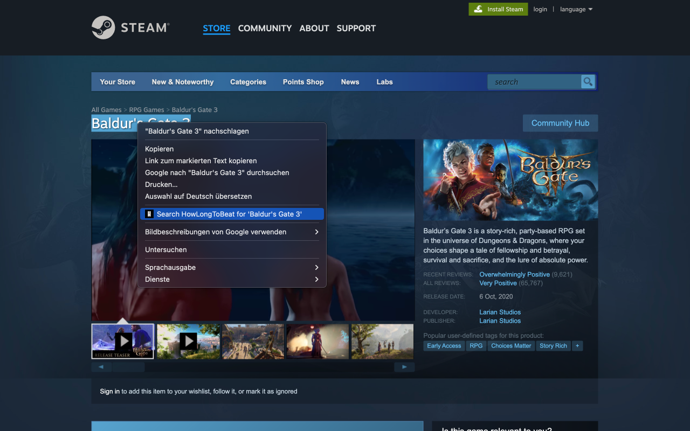Image resolution: width=690 pixels, height=431 pixels.
Task: Select the village street screenshot thumbnail
Action: [253, 341]
